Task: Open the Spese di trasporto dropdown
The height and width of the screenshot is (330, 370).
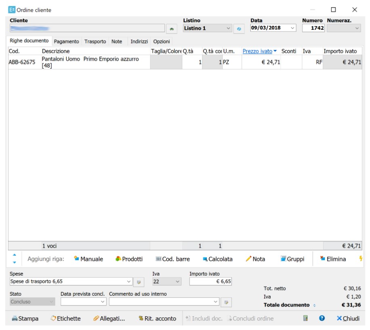Action: (129, 281)
